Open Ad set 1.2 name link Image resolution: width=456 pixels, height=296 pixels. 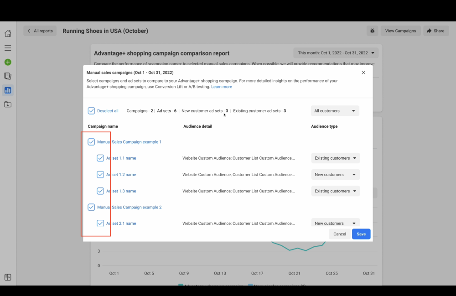121,175
